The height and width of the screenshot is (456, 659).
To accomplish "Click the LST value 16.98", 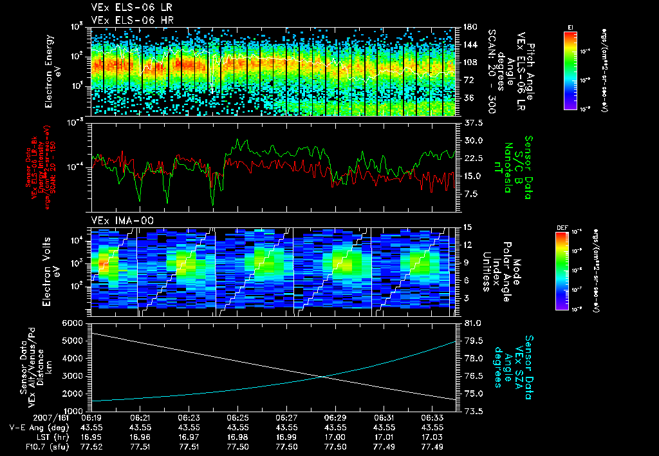I will pos(237,437).
